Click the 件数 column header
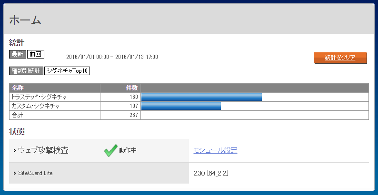 (x=131, y=88)
